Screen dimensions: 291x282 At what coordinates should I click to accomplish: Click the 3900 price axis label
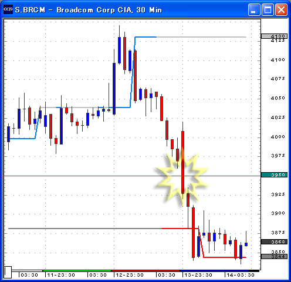pyautogui.click(x=278, y=213)
